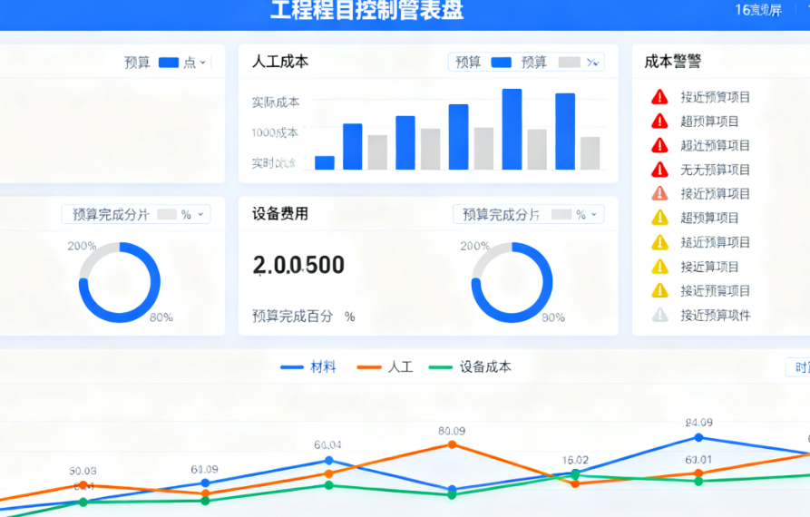
Task: Click the blue chevron icon in 人工成本 legend box
Action: click(592, 63)
